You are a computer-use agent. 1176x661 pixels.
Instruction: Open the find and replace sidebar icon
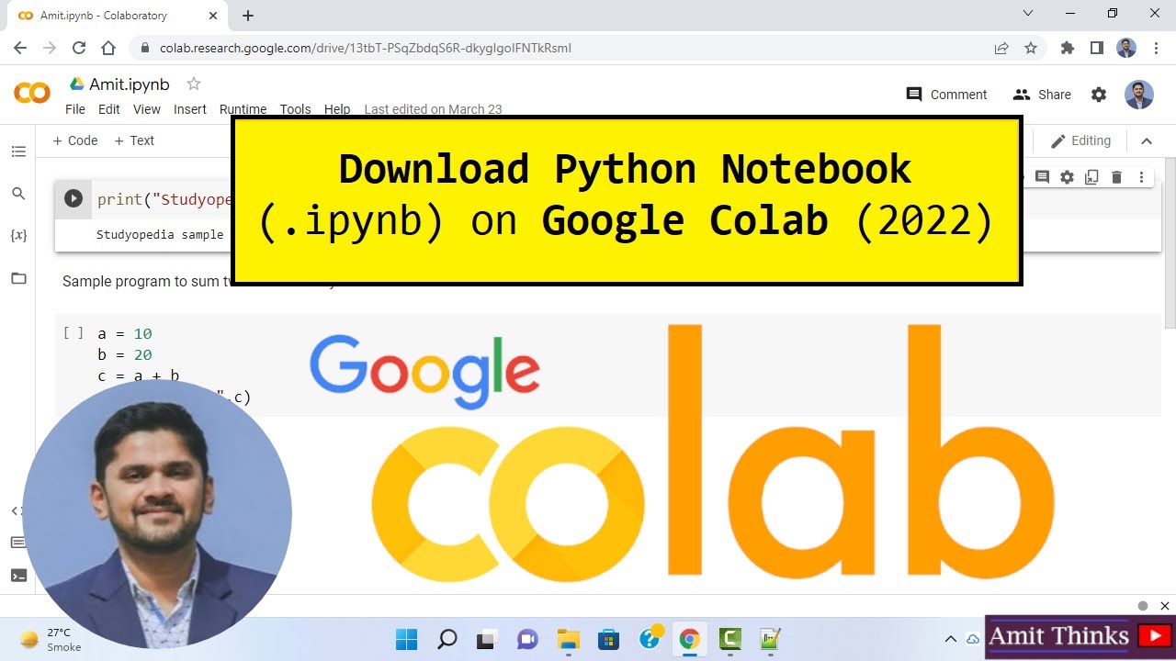click(18, 194)
